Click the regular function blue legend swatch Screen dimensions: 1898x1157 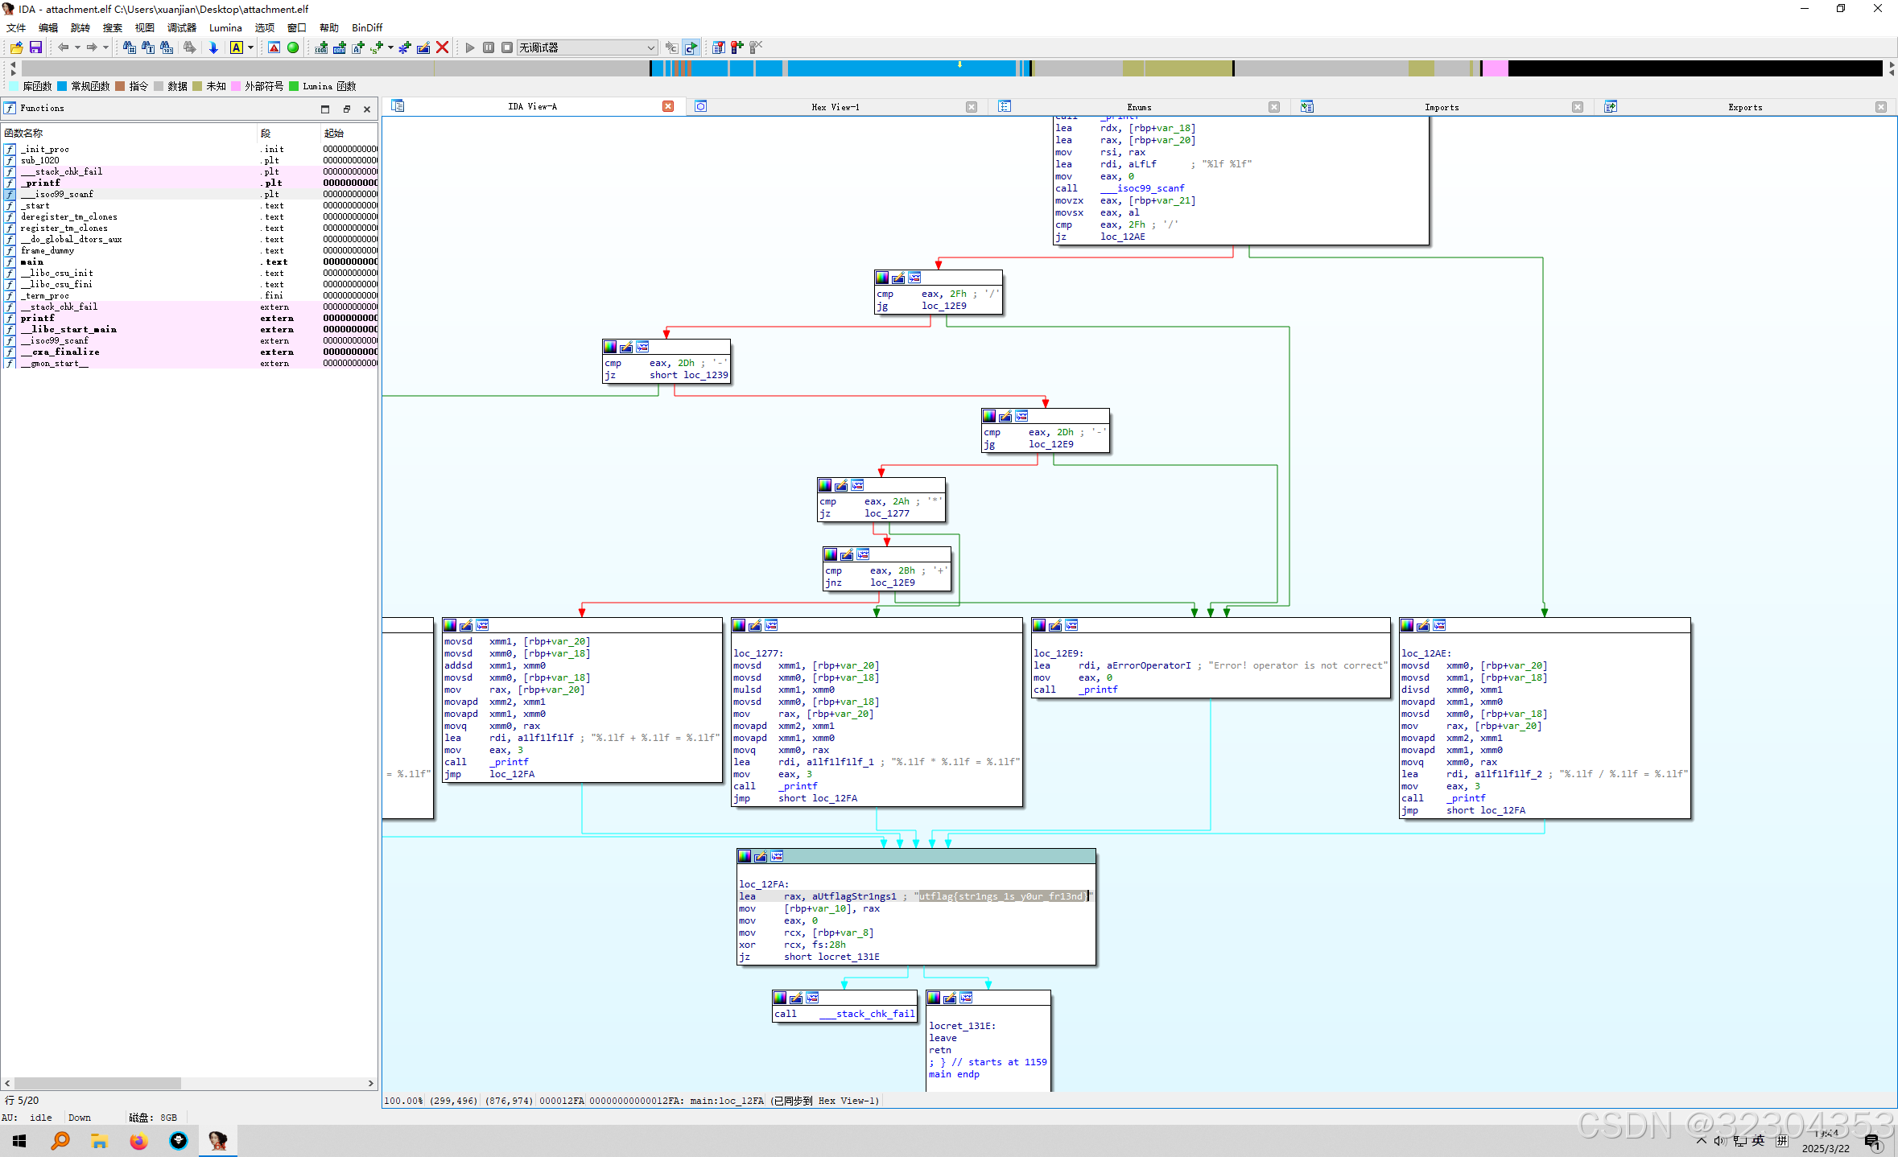click(62, 86)
